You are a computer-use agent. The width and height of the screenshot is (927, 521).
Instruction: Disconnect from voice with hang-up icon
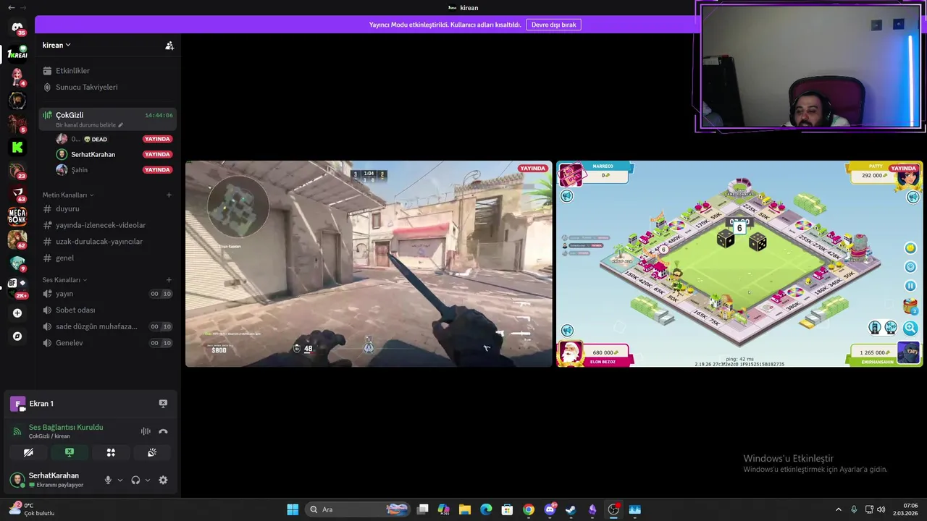[x=163, y=431]
